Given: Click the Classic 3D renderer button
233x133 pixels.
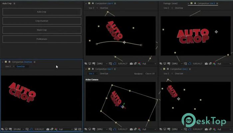Looking at the screenshot, I should [x=150, y=73].
